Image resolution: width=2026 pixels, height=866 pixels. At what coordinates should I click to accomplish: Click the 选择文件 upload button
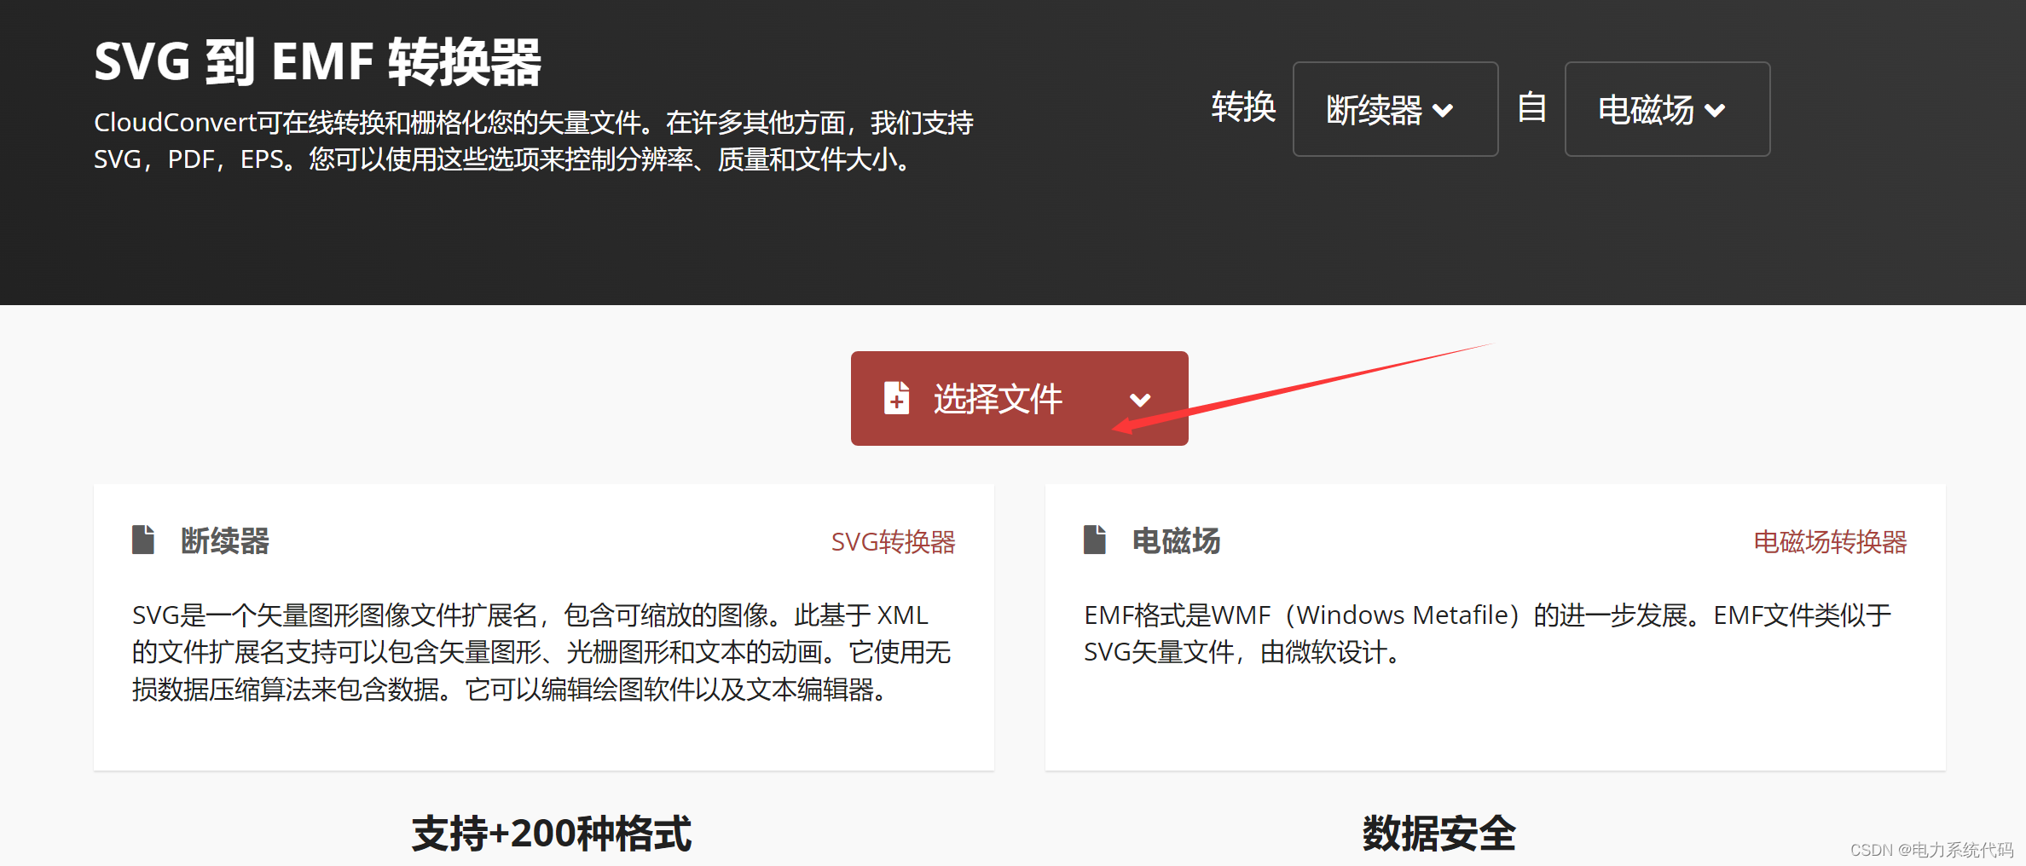click(x=998, y=398)
